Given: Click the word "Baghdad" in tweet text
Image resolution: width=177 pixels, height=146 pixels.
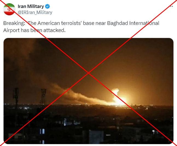Looking at the screenshot, I should click(118, 23).
